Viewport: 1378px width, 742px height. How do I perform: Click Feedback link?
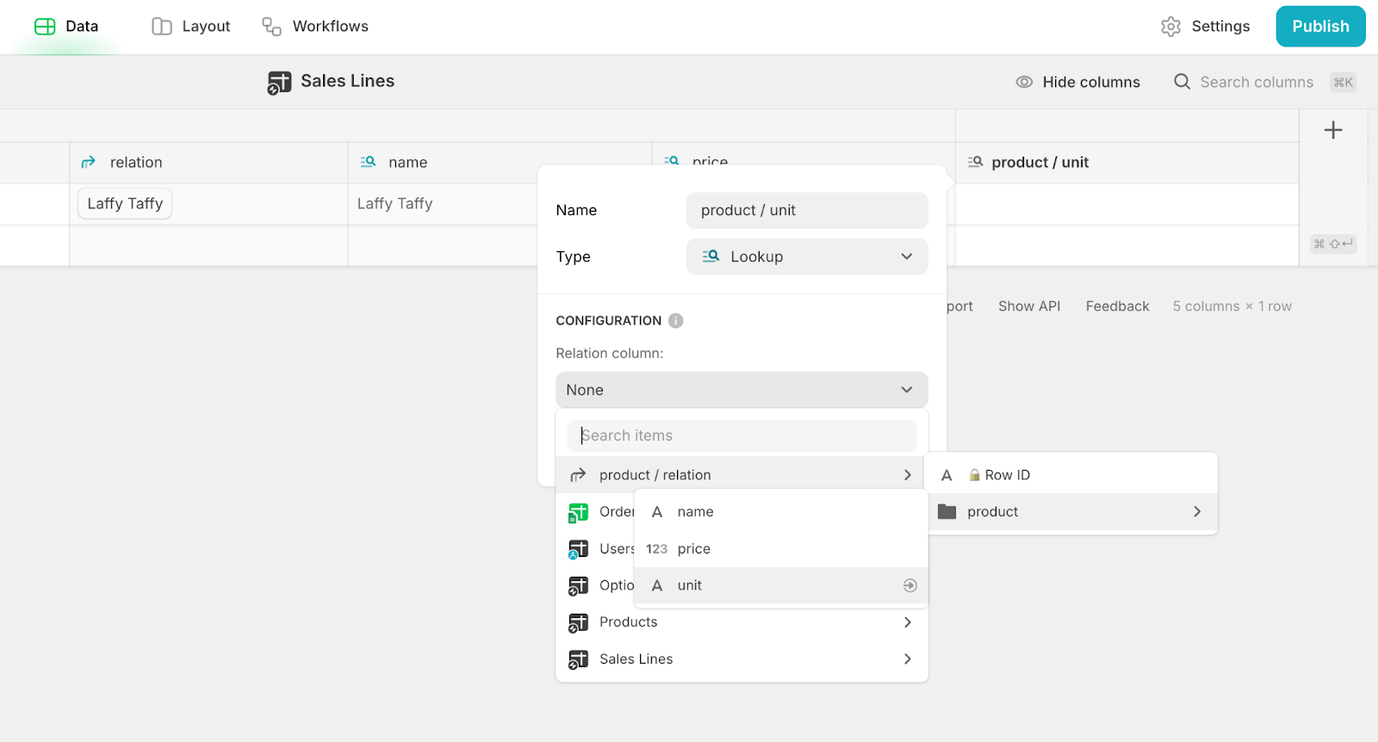pos(1117,306)
